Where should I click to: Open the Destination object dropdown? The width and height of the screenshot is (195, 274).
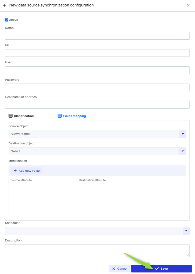pos(97,151)
